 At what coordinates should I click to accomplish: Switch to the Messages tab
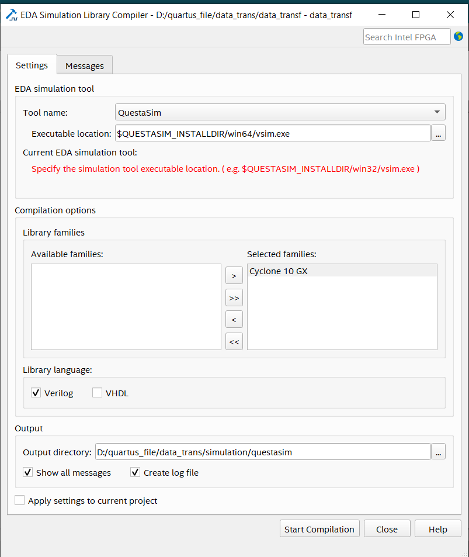(85, 65)
